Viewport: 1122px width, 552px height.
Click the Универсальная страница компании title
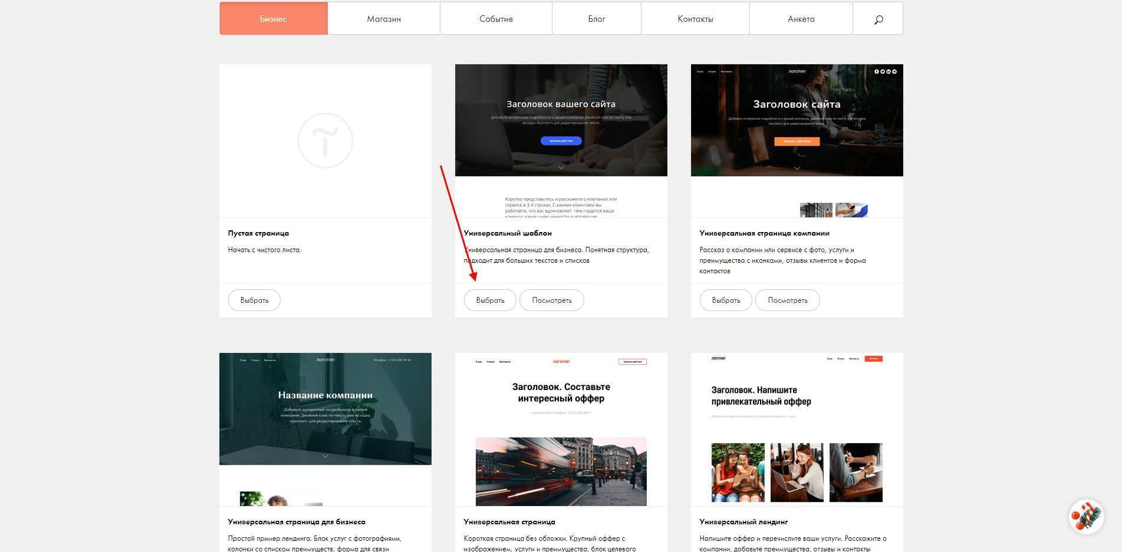point(765,233)
